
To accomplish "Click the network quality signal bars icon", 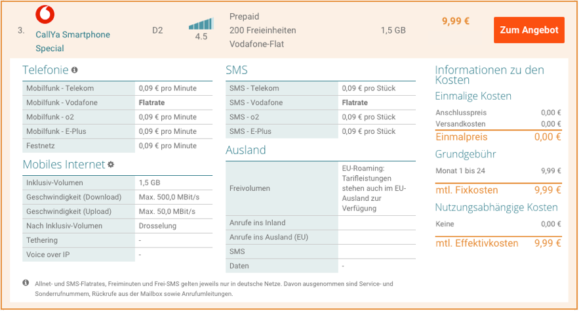I will point(201,24).
